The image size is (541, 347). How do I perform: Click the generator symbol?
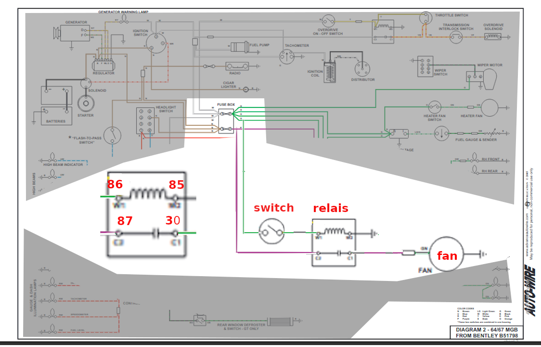[x=71, y=33]
